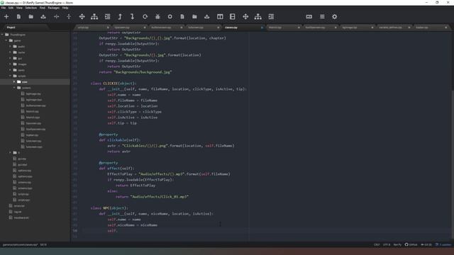Open the View menu
This screenshot has height=255, width=454.
point(19,8)
